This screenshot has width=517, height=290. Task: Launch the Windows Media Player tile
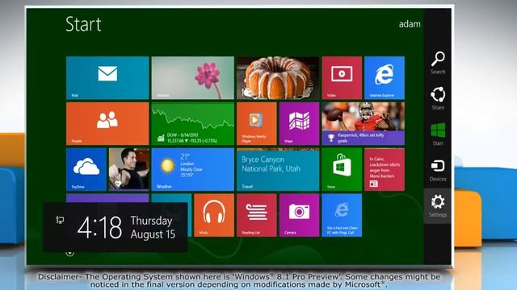[257, 123]
